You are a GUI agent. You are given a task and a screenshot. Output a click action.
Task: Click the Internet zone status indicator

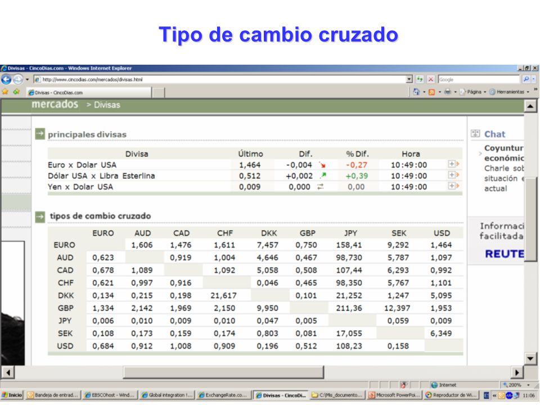click(444, 385)
